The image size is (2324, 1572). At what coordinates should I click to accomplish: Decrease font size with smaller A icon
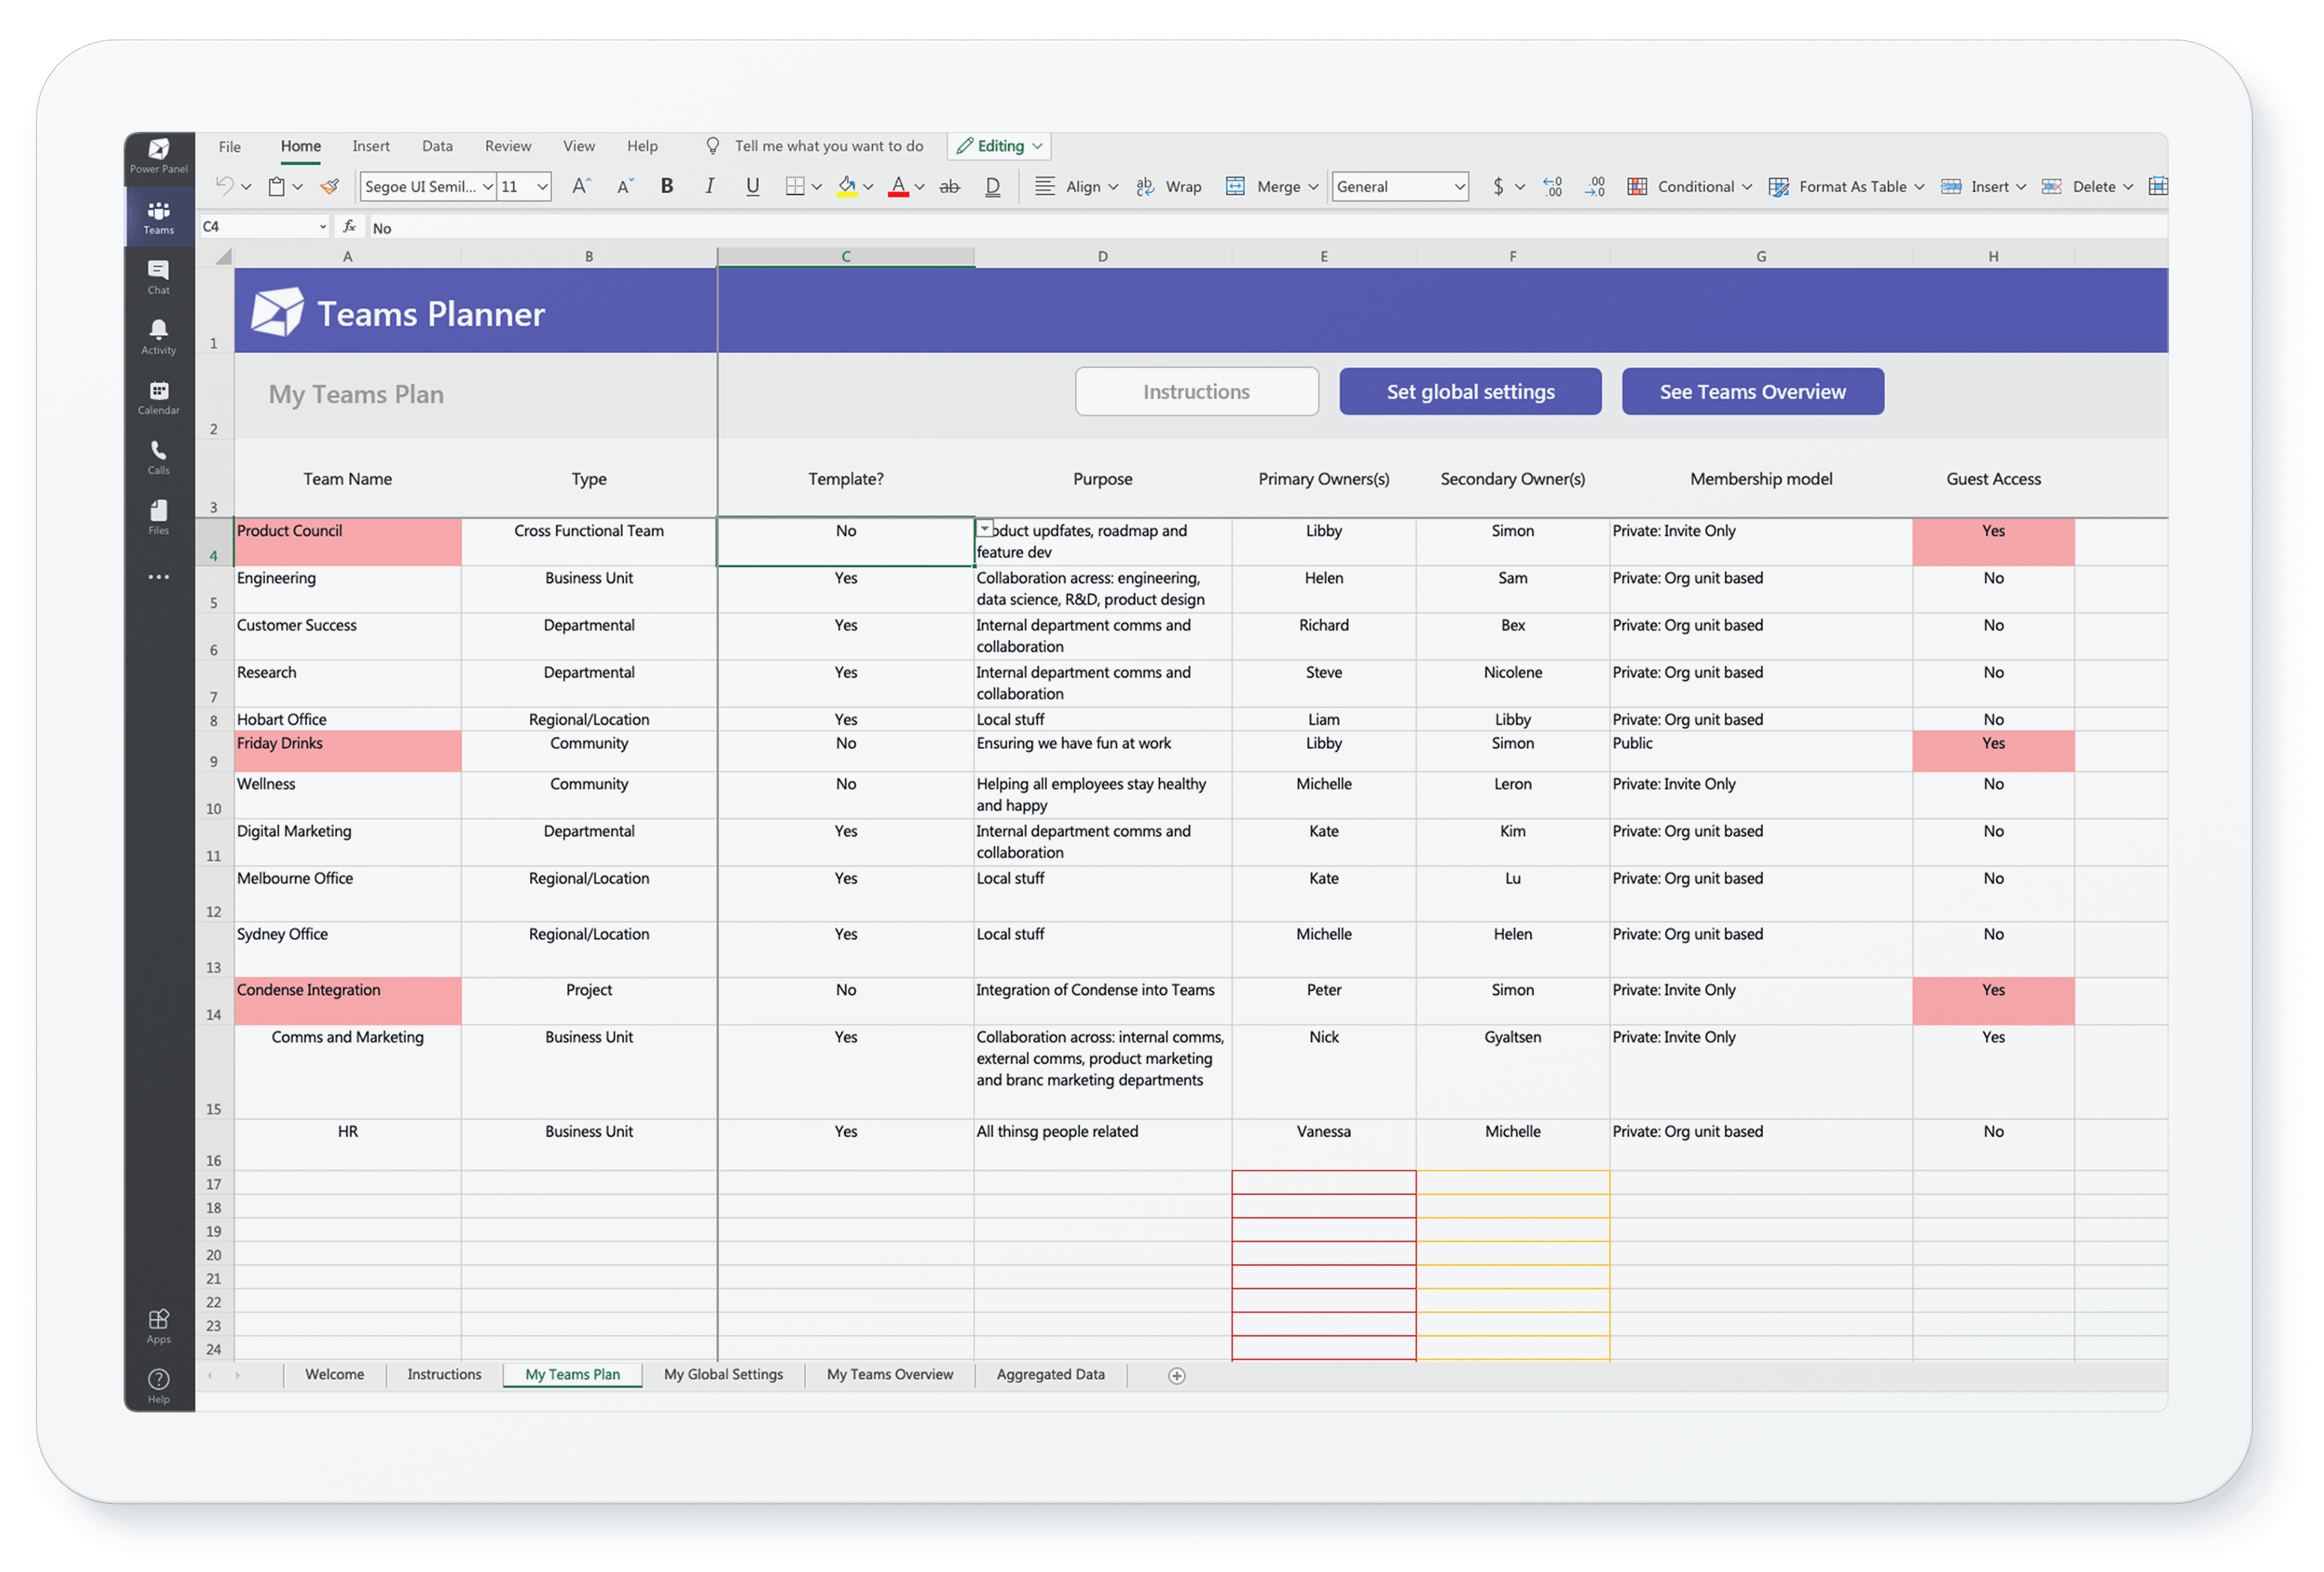pyautogui.click(x=625, y=186)
